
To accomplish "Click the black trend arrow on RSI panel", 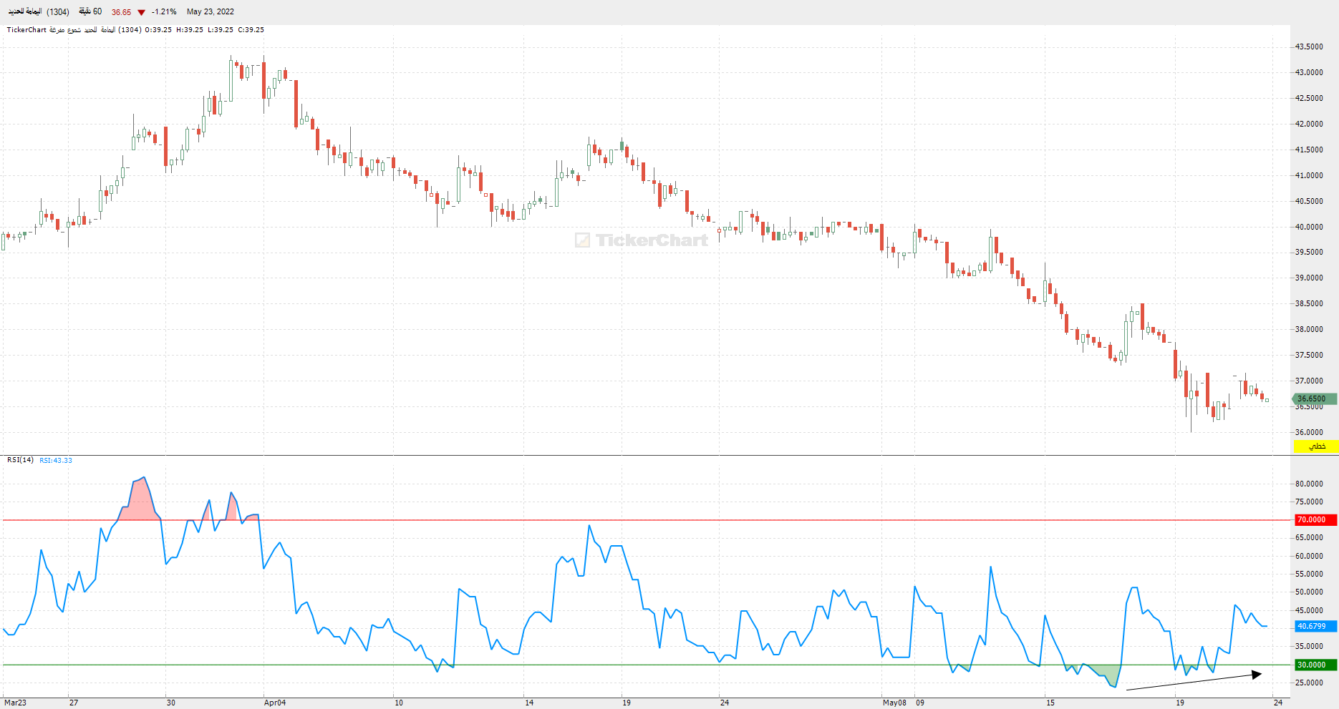I will (x=1194, y=682).
